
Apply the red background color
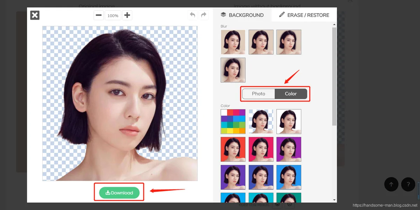(233, 149)
